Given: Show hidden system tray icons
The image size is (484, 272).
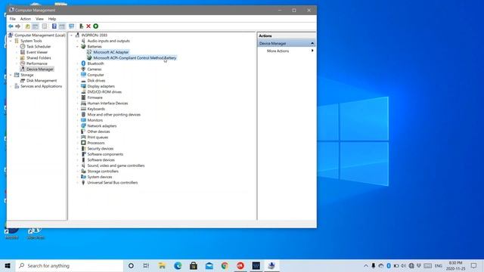Looking at the screenshot, I should pos(366,265).
